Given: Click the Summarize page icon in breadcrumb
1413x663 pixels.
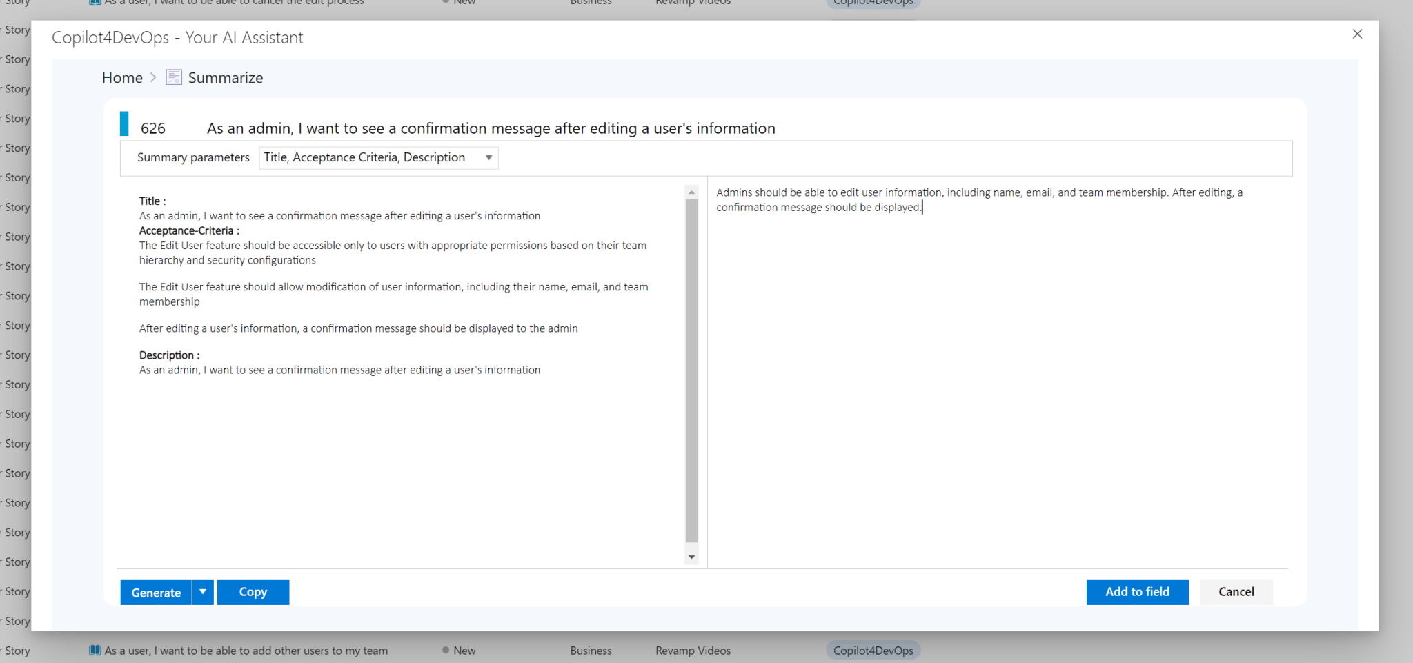Looking at the screenshot, I should point(174,77).
